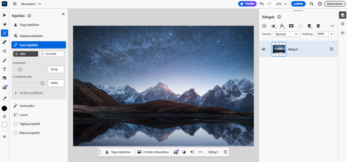347x162 pixels.
Task: Open more options in bottom bar
Action: tap(200, 152)
